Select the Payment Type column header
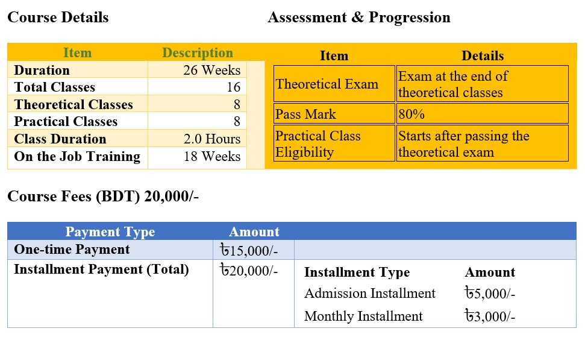 pos(110,232)
